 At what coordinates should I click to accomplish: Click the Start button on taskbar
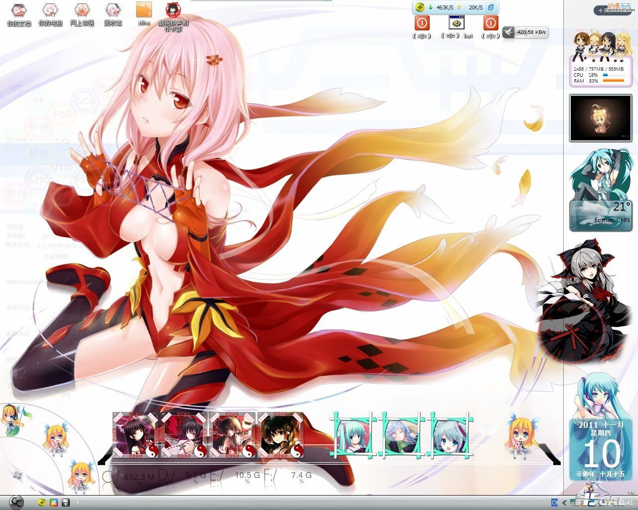(16, 502)
